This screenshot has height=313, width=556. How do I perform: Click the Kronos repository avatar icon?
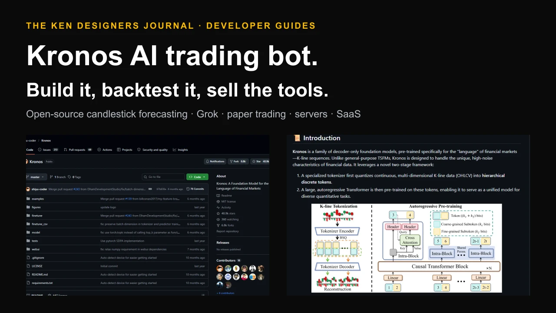point(27,161)
